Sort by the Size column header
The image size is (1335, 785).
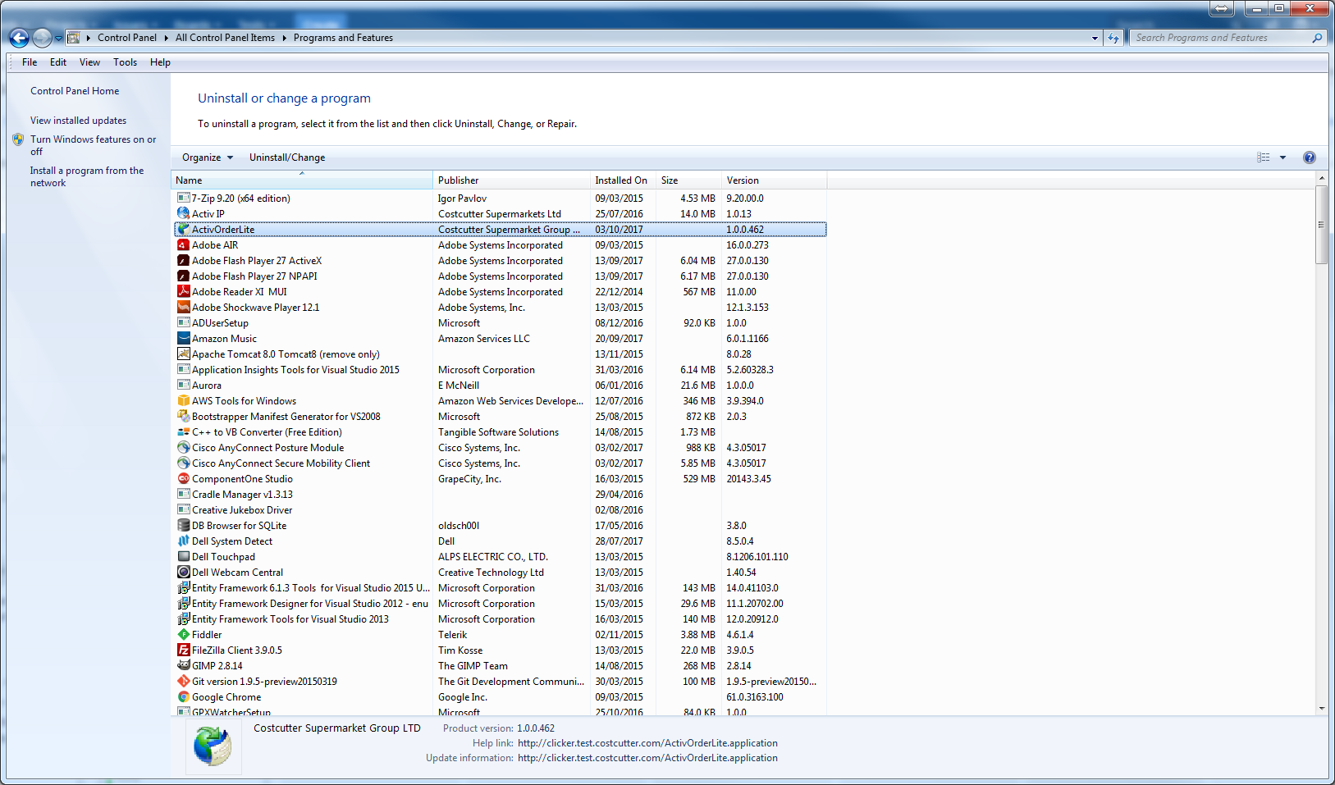(x=688, y=180)
